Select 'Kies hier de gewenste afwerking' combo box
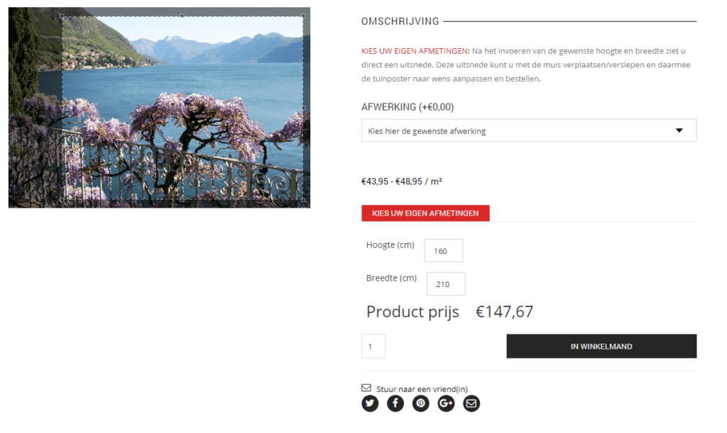This screenshot has height=433, width=727. [x=529, y=130]
